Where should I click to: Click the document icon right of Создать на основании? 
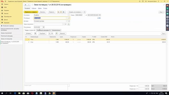click(x=84, y=12)
